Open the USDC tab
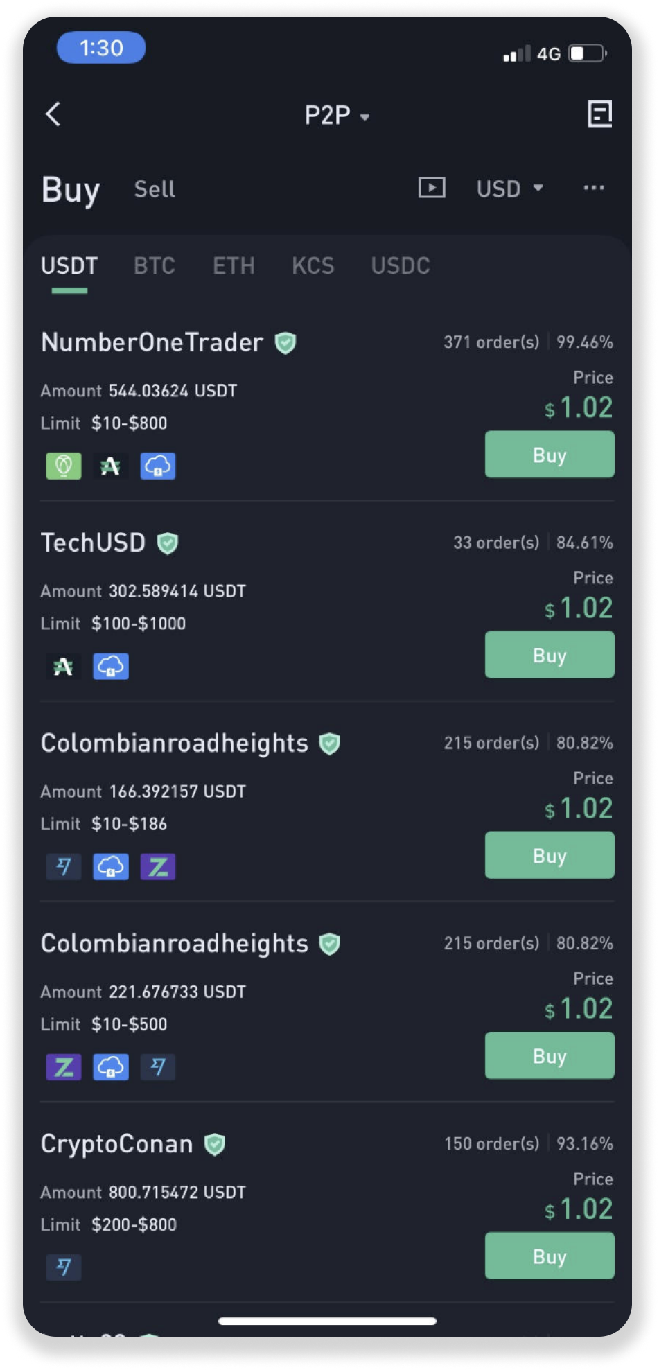The image size is (659, 1370). (401, 265)
